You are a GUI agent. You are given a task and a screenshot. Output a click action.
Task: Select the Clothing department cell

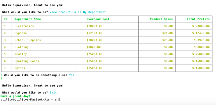pyautogui.click(x=22, y=47)
